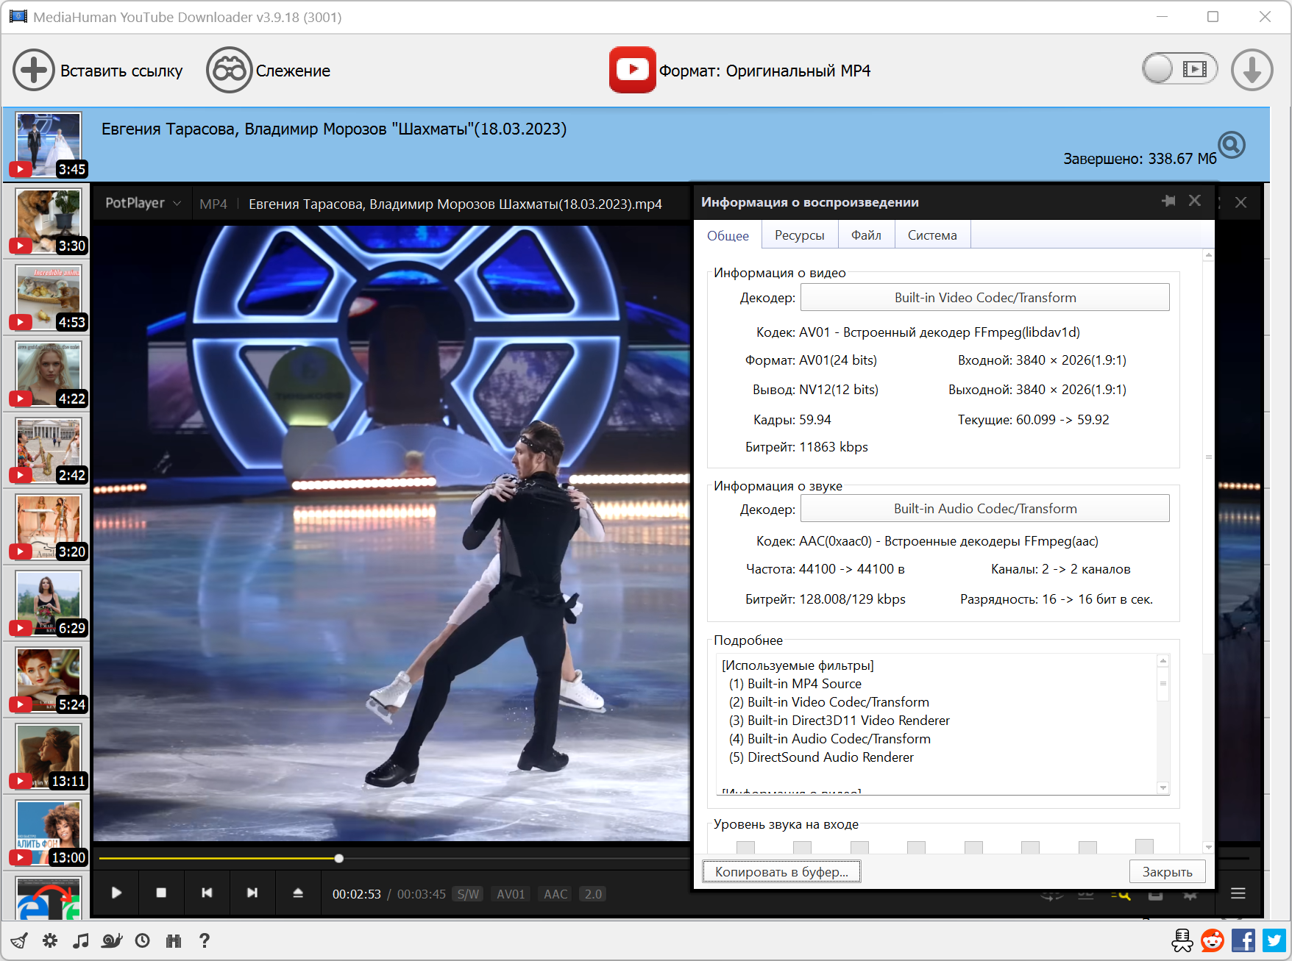The width and height of the screenshot is (1292, 961).
Task: Pin the playback information window
Action: [1168, 201]
